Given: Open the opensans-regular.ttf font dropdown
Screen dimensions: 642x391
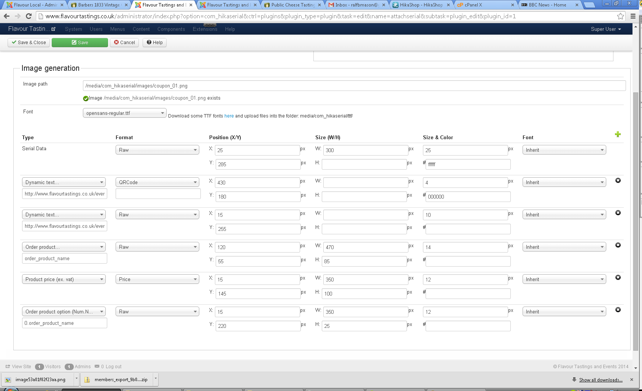Looking at the screenshot, I should [124, 113].
